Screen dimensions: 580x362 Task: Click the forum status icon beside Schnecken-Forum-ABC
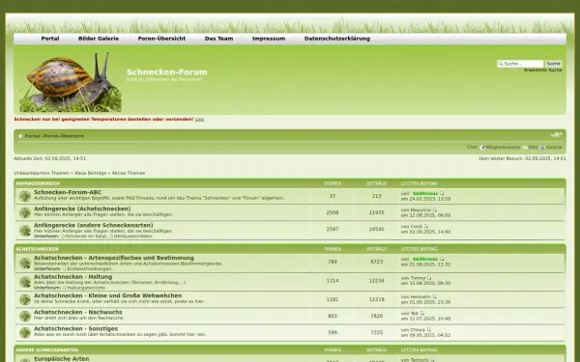coord(25,196)
